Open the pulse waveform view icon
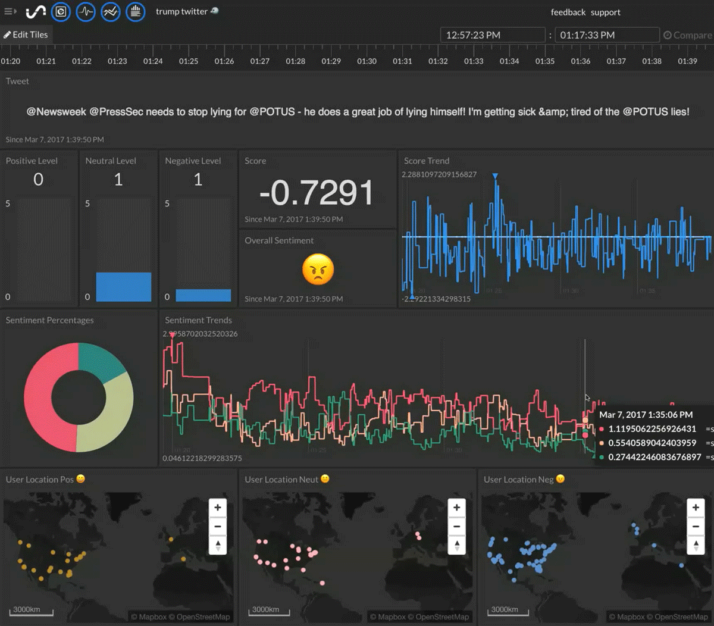This screenshot has width=714, height=626. tap(86, 12)
